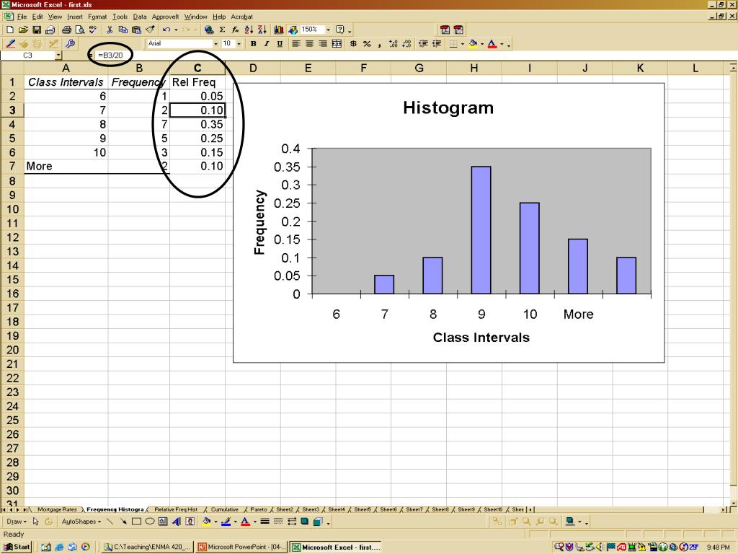Click the Paste Function fx icon
Screen dimensions: 738x554
[234, 30]
